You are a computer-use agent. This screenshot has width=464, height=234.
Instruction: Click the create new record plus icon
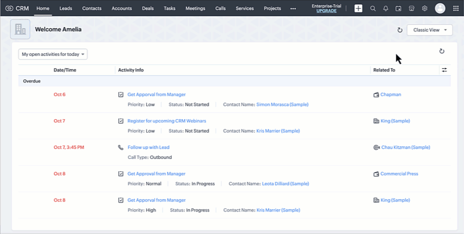point(358,9)
